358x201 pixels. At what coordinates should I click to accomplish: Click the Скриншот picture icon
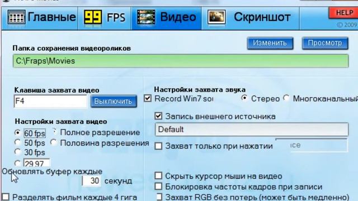click(x=216, y=17)
